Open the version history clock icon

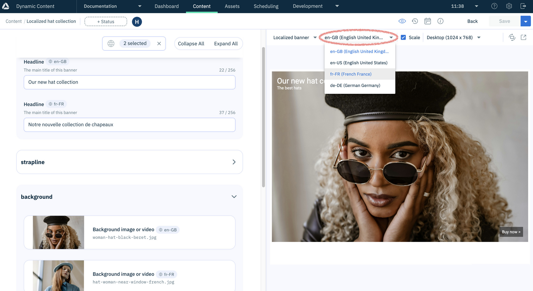[415, 21]
